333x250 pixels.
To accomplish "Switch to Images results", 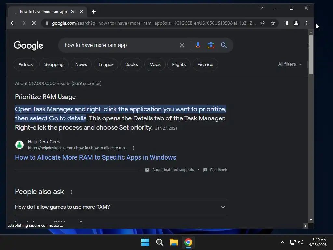I will coord(106,64).
